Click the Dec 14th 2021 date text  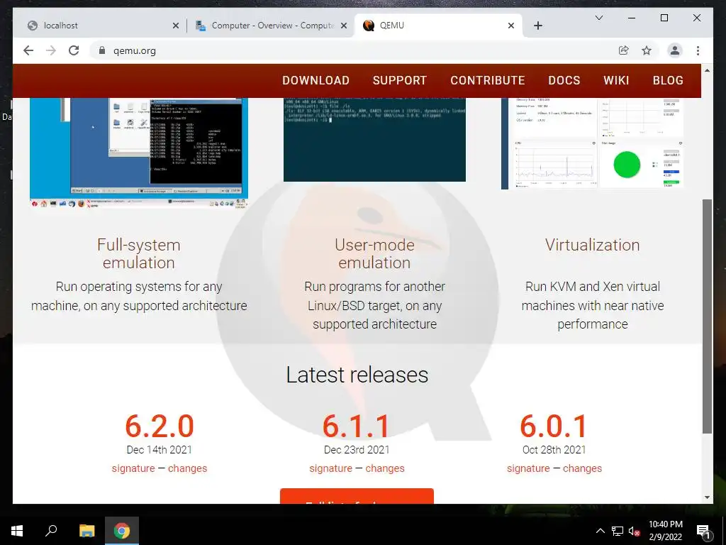(x=160, y=449)
